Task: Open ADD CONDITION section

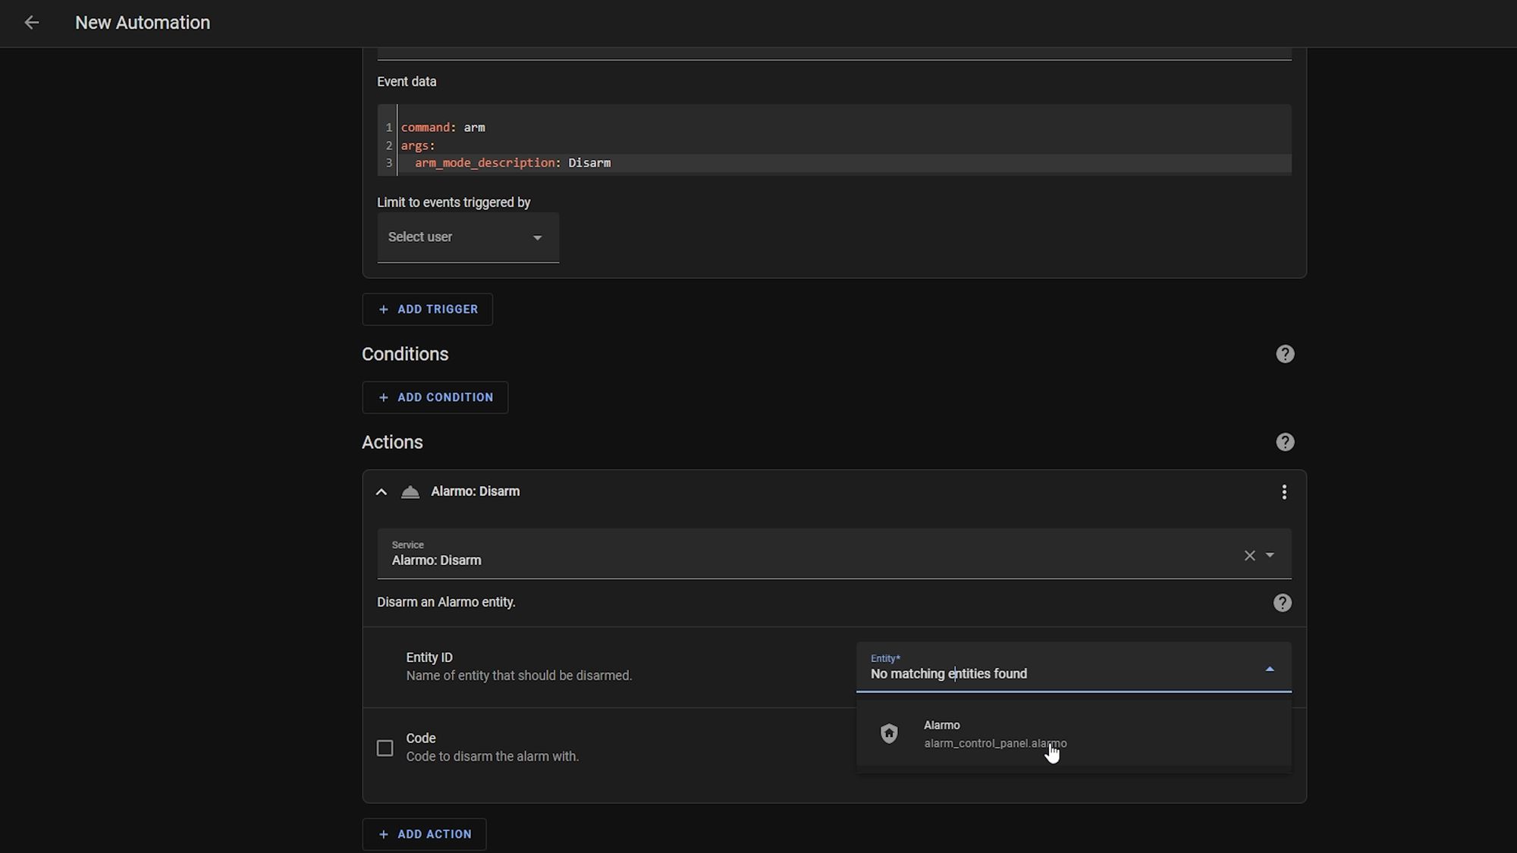Action: (x=435, y=397)
